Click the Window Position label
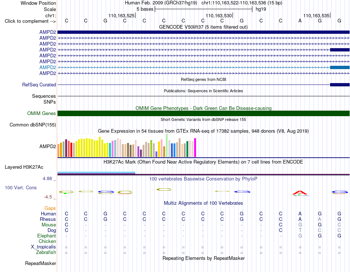 [x=38, y=3]
